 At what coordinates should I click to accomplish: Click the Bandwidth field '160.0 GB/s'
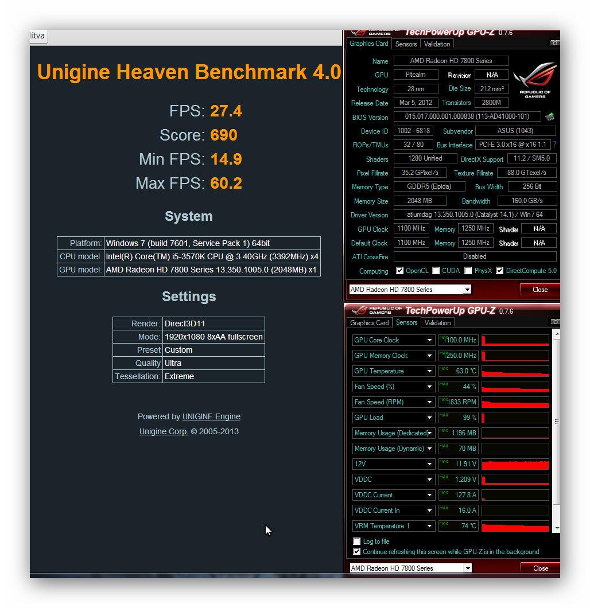click(x=527, y=201)
